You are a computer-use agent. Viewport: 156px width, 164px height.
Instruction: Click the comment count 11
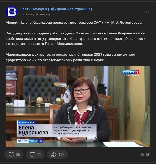click(x=39, y=155)
